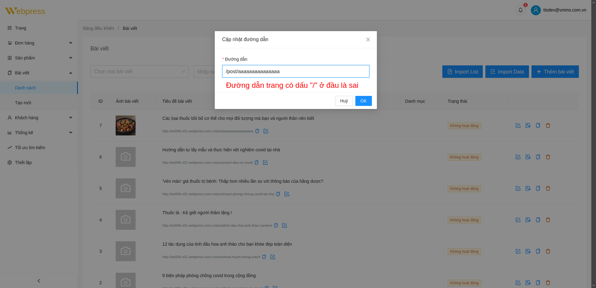Screen dimensions: 596x288
Task: Click the Đường dẫn input field
Action: [x=296, y=71]
